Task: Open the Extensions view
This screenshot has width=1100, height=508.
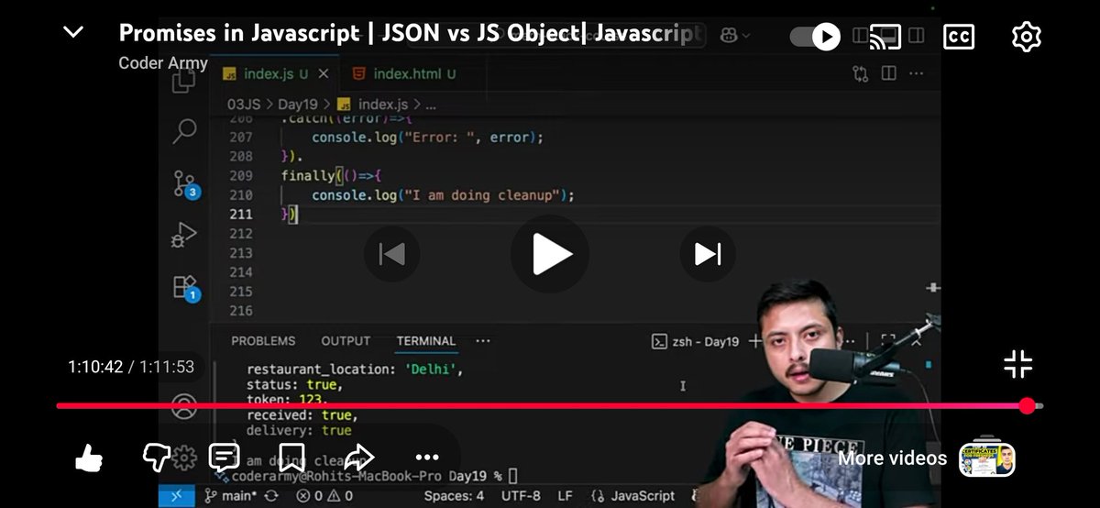Action: pyautogui.click(x=184, y=287)
